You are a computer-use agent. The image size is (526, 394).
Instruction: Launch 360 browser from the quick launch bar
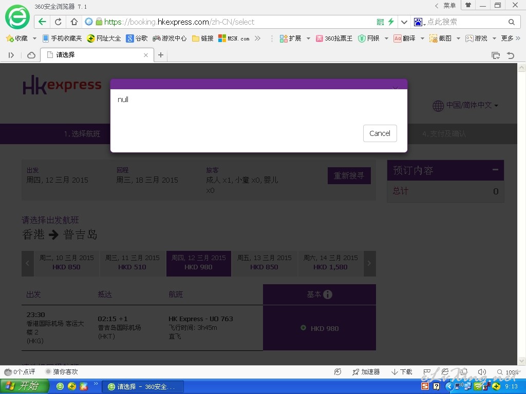click(60, 386)
